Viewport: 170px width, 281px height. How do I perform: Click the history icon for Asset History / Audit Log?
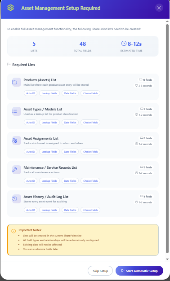coord(15,199)
